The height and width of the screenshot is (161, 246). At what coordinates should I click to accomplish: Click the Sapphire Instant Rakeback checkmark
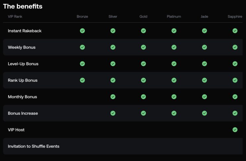tap(235, 31)
